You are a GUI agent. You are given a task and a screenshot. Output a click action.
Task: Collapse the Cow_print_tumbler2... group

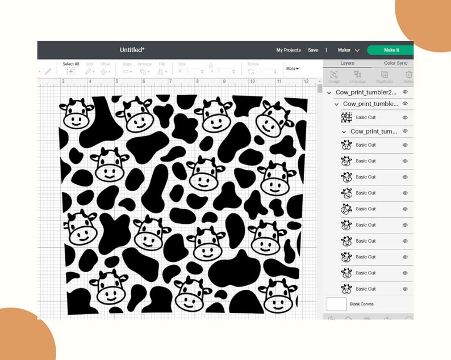pyautogui.click(x=329, y=93)
